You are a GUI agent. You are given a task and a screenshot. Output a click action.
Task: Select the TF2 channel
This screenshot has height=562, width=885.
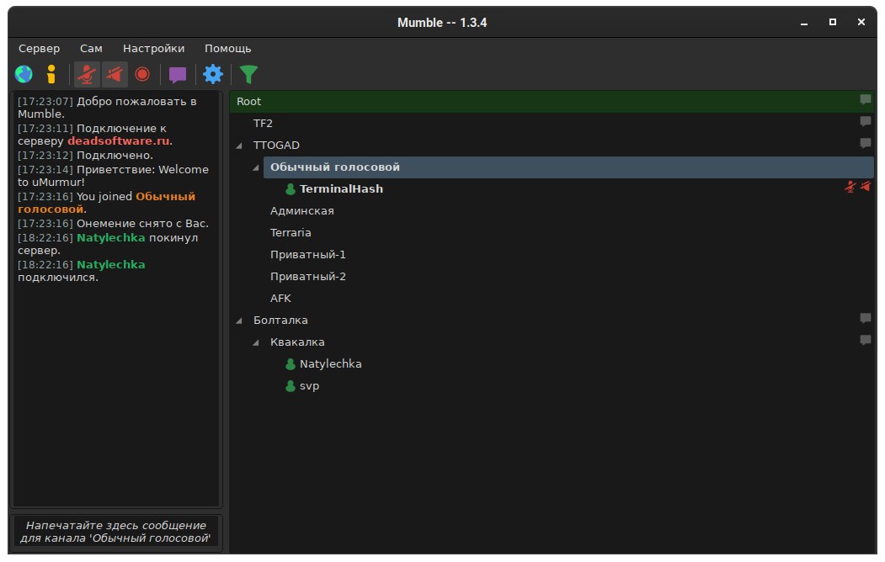tap(263, 124)
